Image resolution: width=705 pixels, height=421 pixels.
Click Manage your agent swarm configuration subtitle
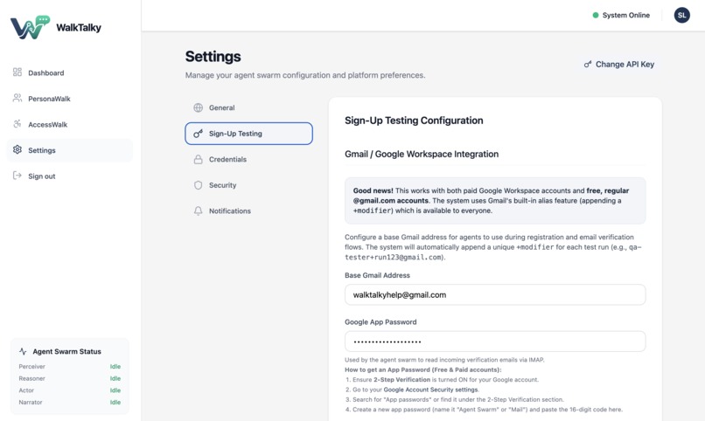point(305,75)
